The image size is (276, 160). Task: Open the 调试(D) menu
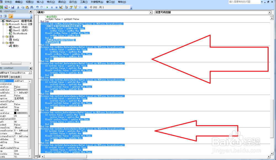[x=62, y=2]
